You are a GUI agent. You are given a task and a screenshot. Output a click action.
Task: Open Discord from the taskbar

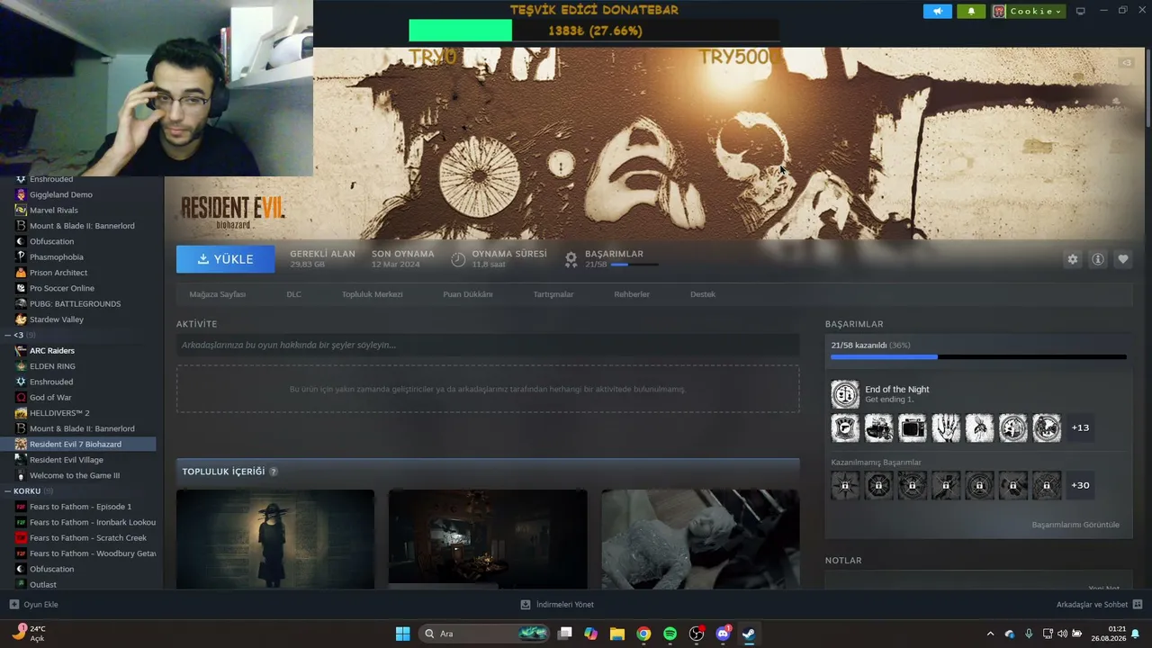[x=723, y=634]
